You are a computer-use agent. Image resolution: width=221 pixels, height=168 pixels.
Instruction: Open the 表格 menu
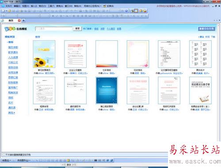(x=60, y=6)
